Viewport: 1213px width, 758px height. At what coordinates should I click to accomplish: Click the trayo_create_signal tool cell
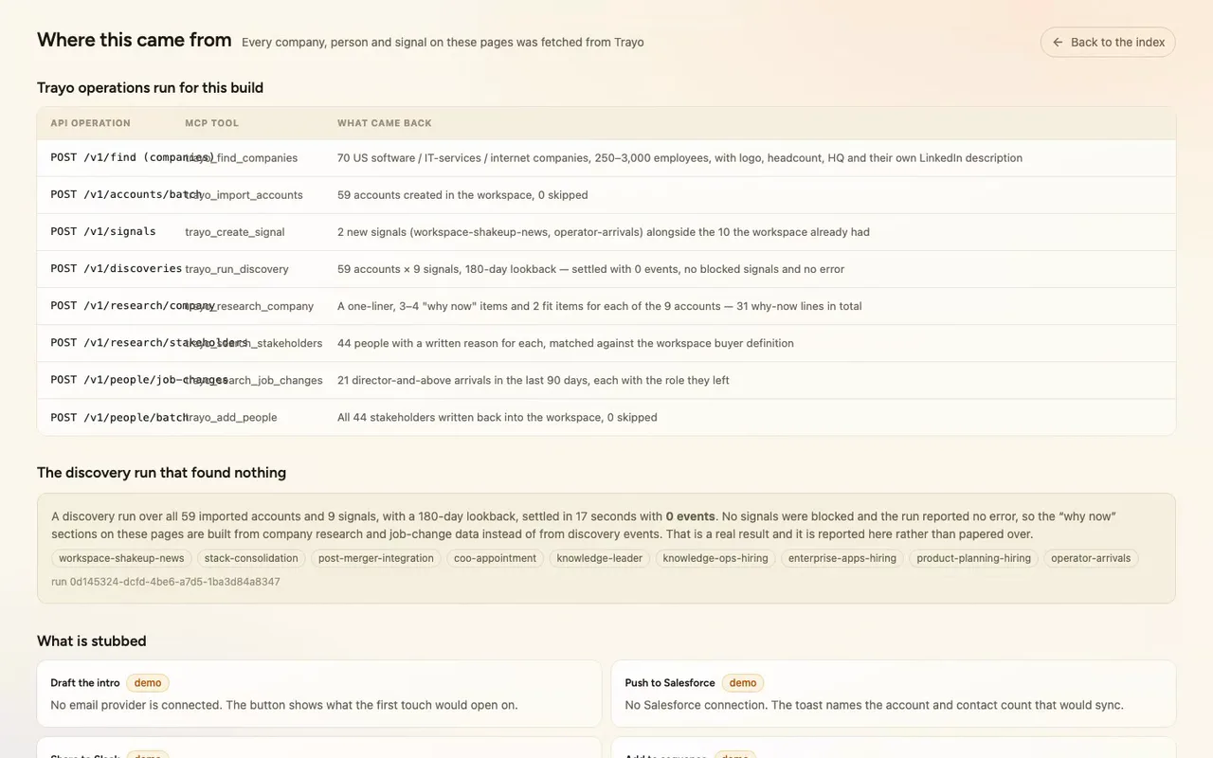[x=235, y=232]
